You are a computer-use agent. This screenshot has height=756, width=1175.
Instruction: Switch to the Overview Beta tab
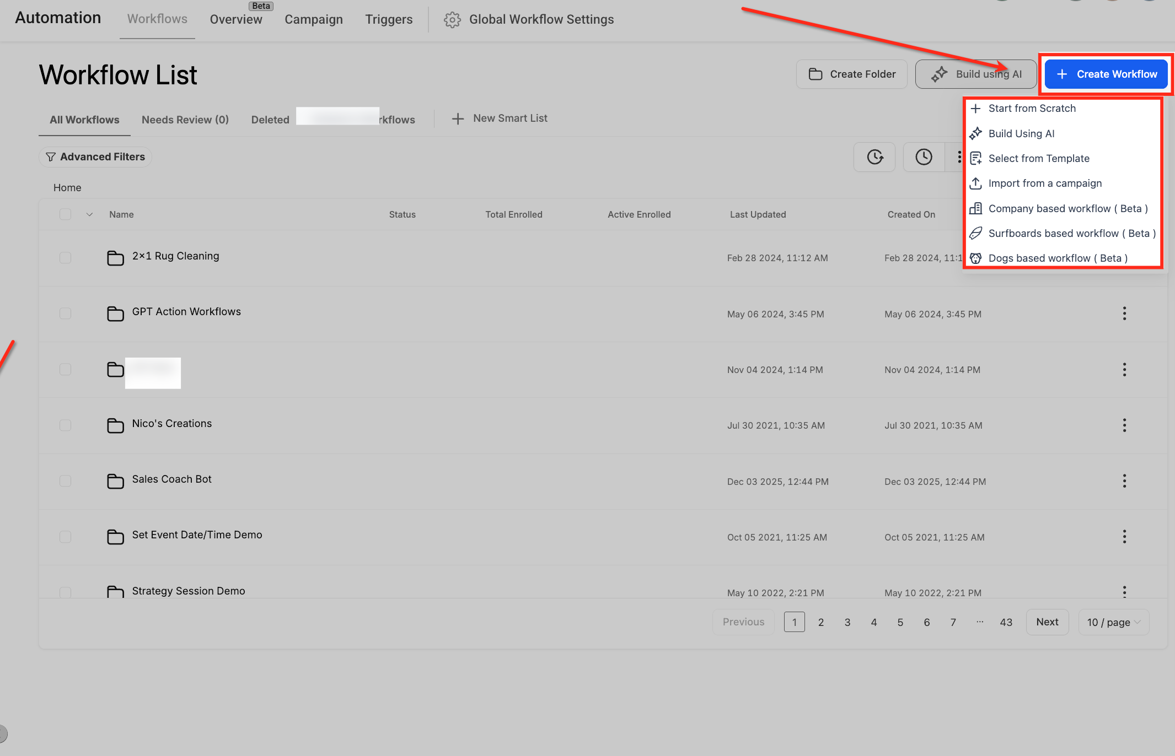(x=236, y=19)
